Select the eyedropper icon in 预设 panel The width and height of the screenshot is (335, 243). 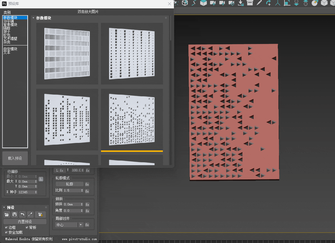point(30,214)
